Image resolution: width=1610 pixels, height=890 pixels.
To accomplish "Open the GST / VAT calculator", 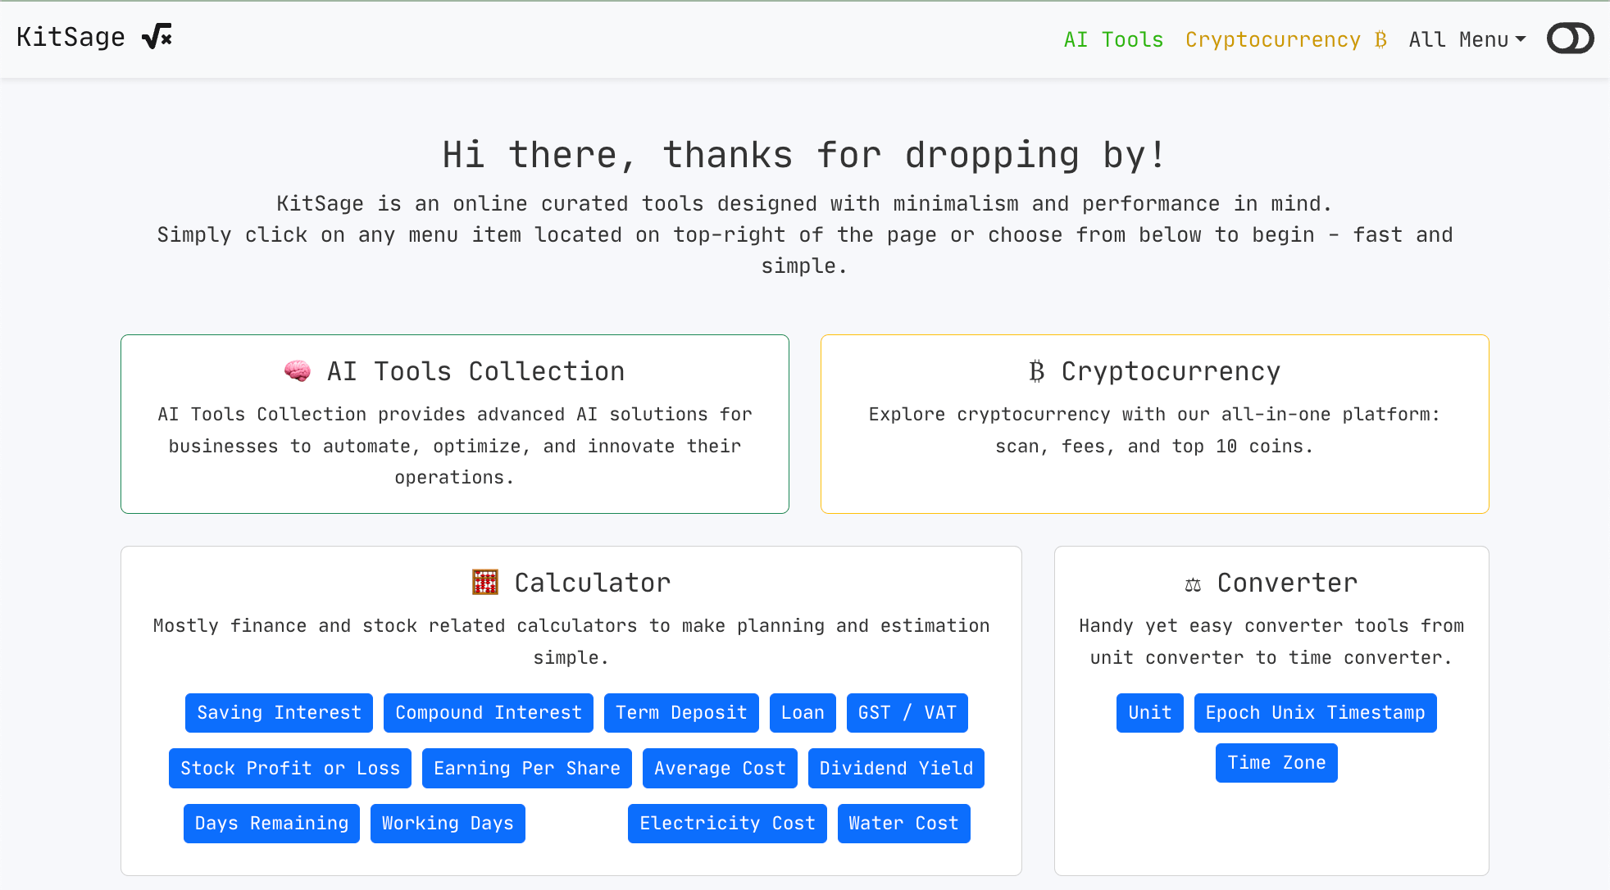I will [x=907, y=713].
